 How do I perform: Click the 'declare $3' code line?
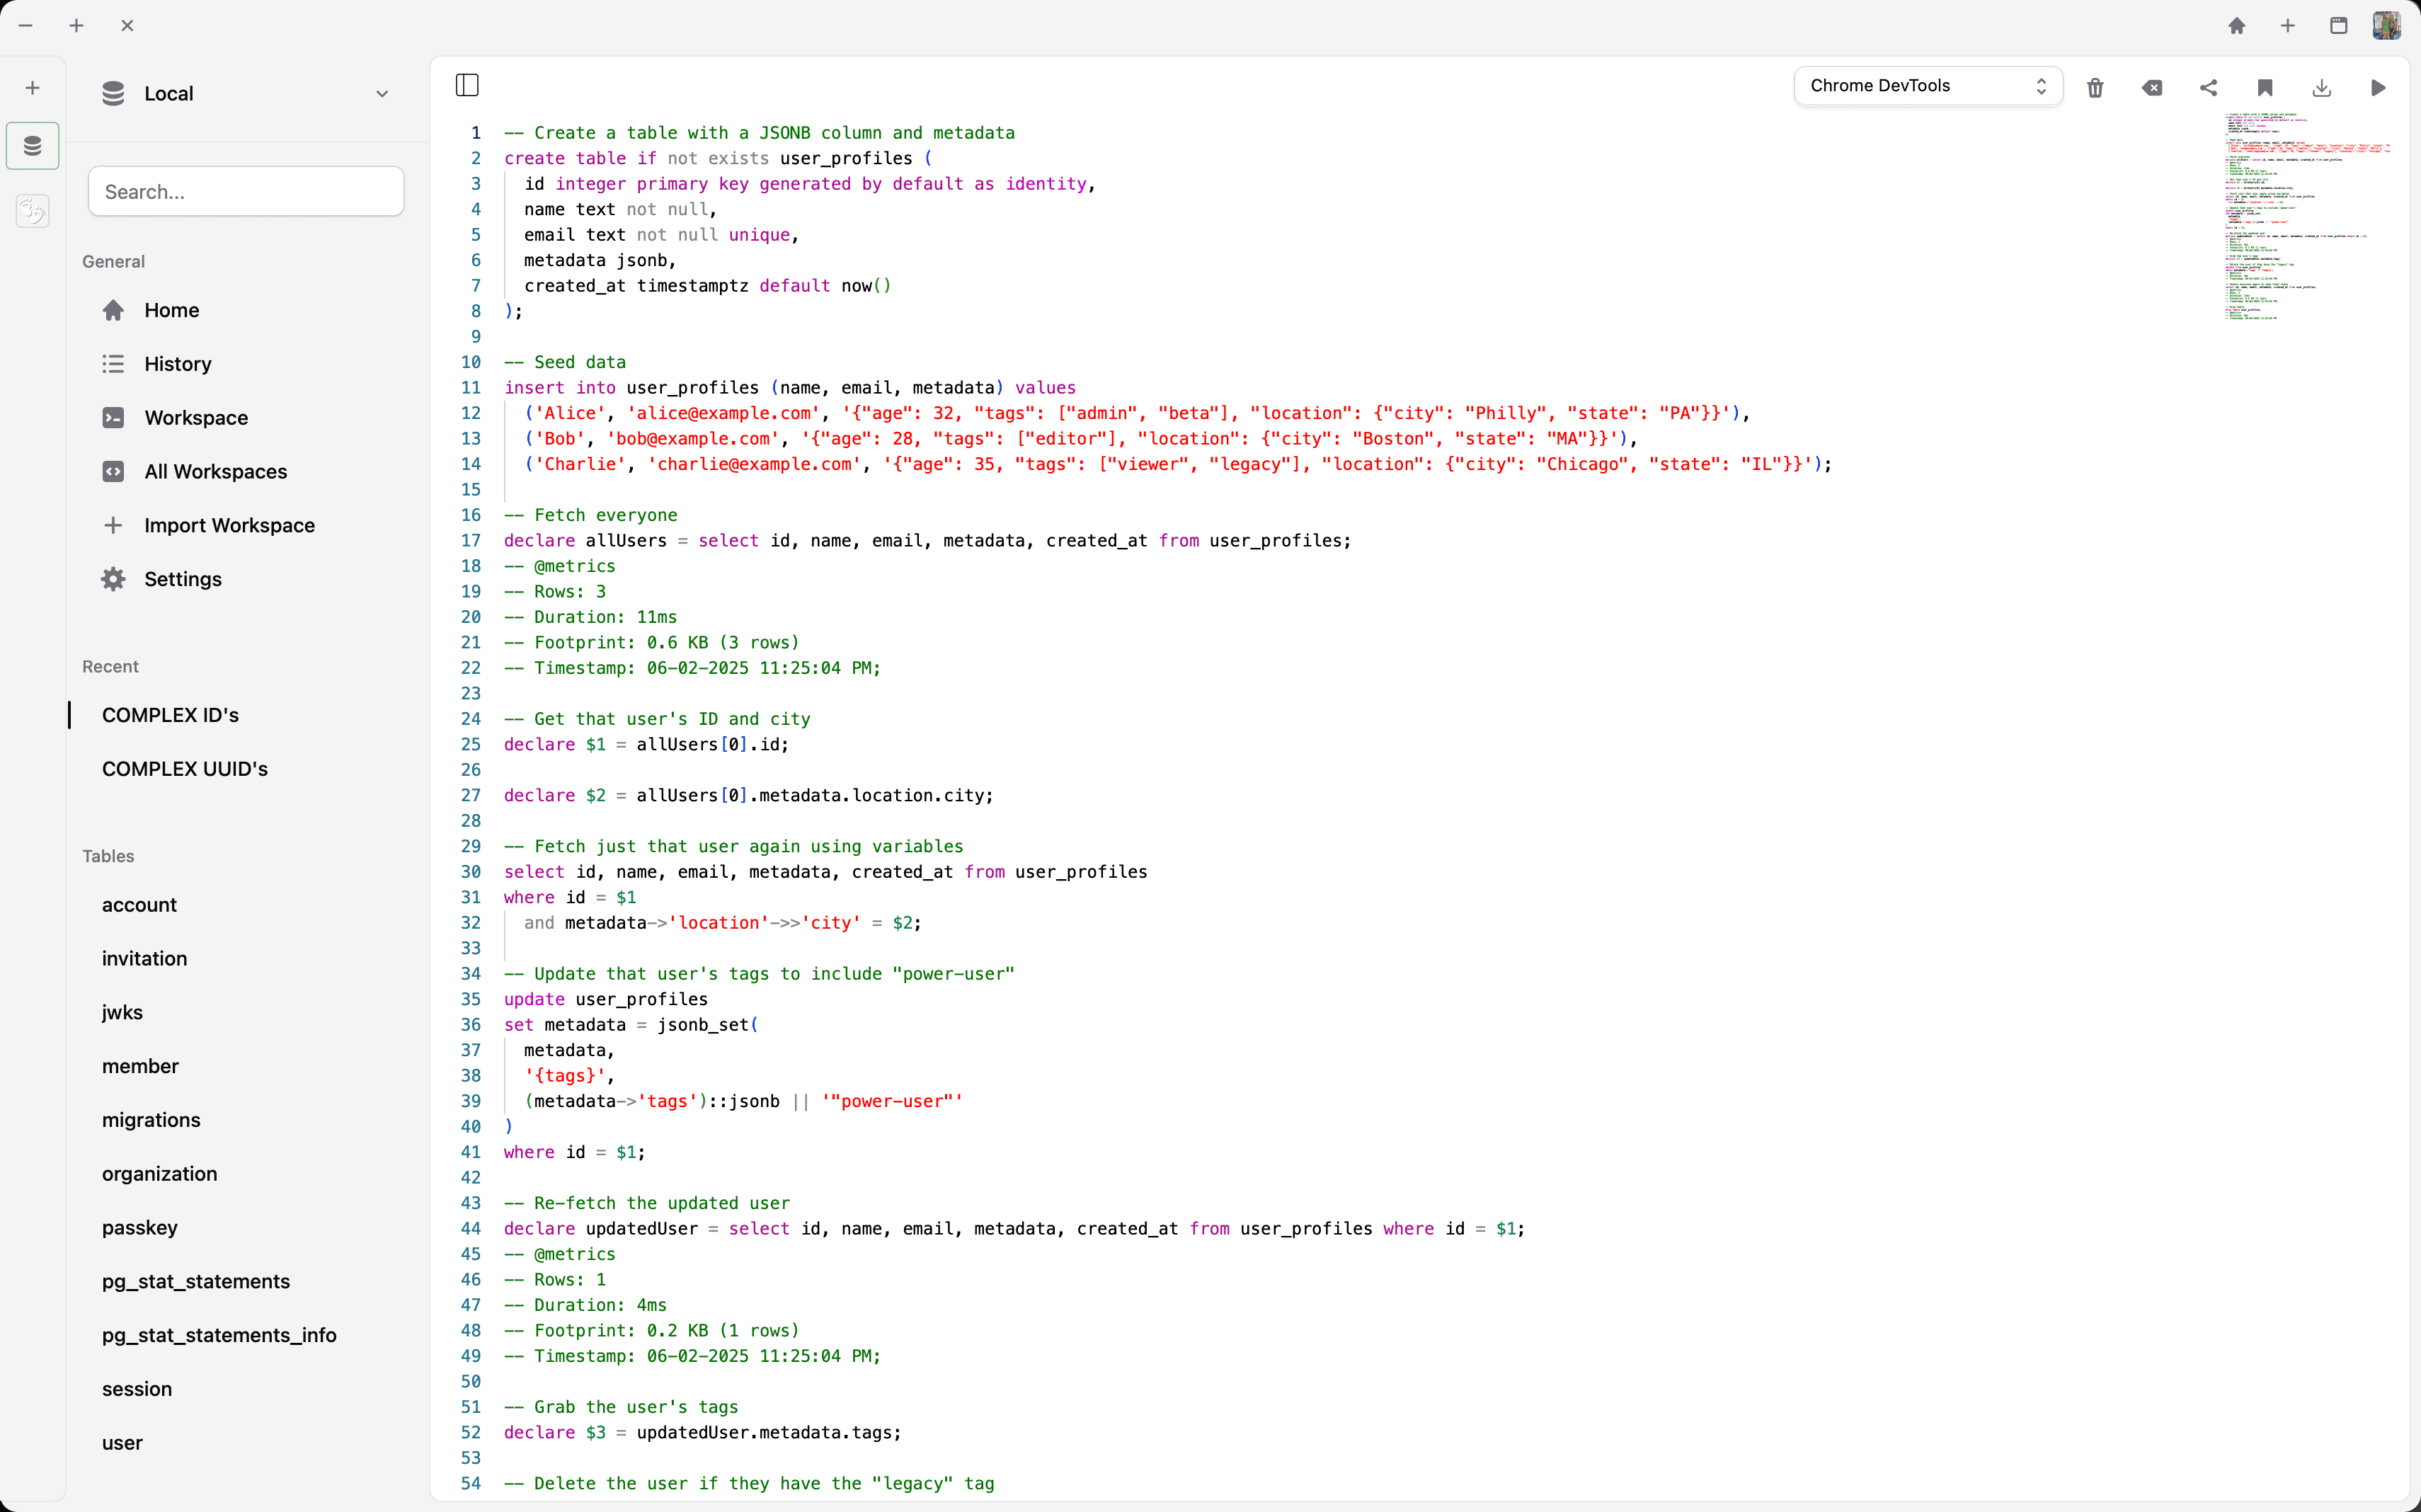tap(702, 1433)
